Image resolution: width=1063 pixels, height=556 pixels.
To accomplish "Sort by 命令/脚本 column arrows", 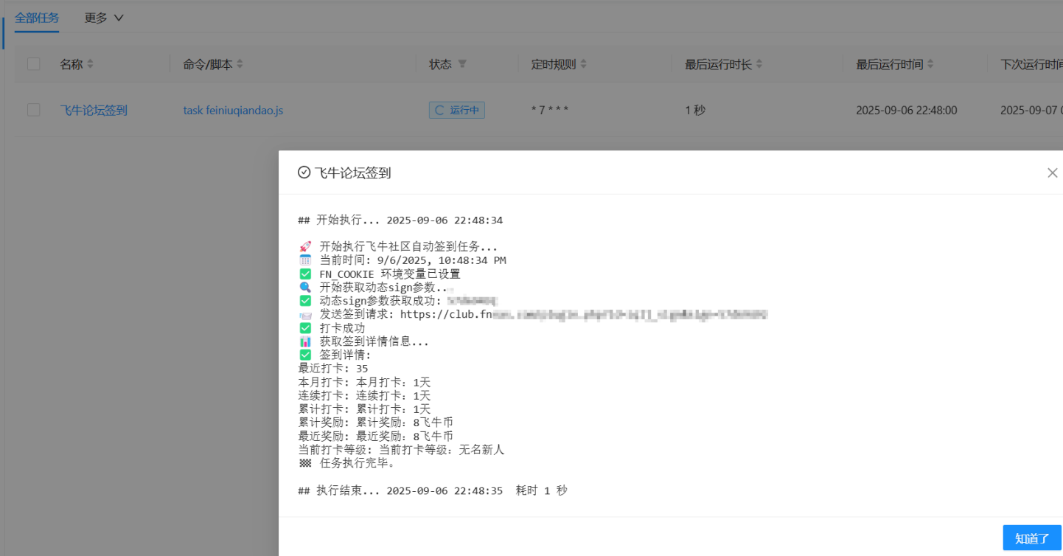I will (240, 65).
